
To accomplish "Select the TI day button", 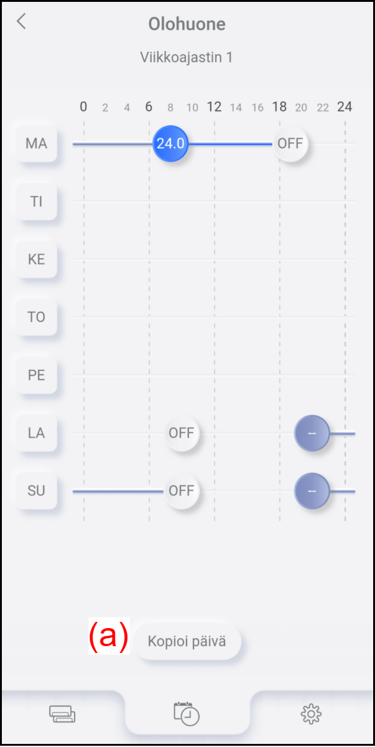I will (x=37, y=201).
